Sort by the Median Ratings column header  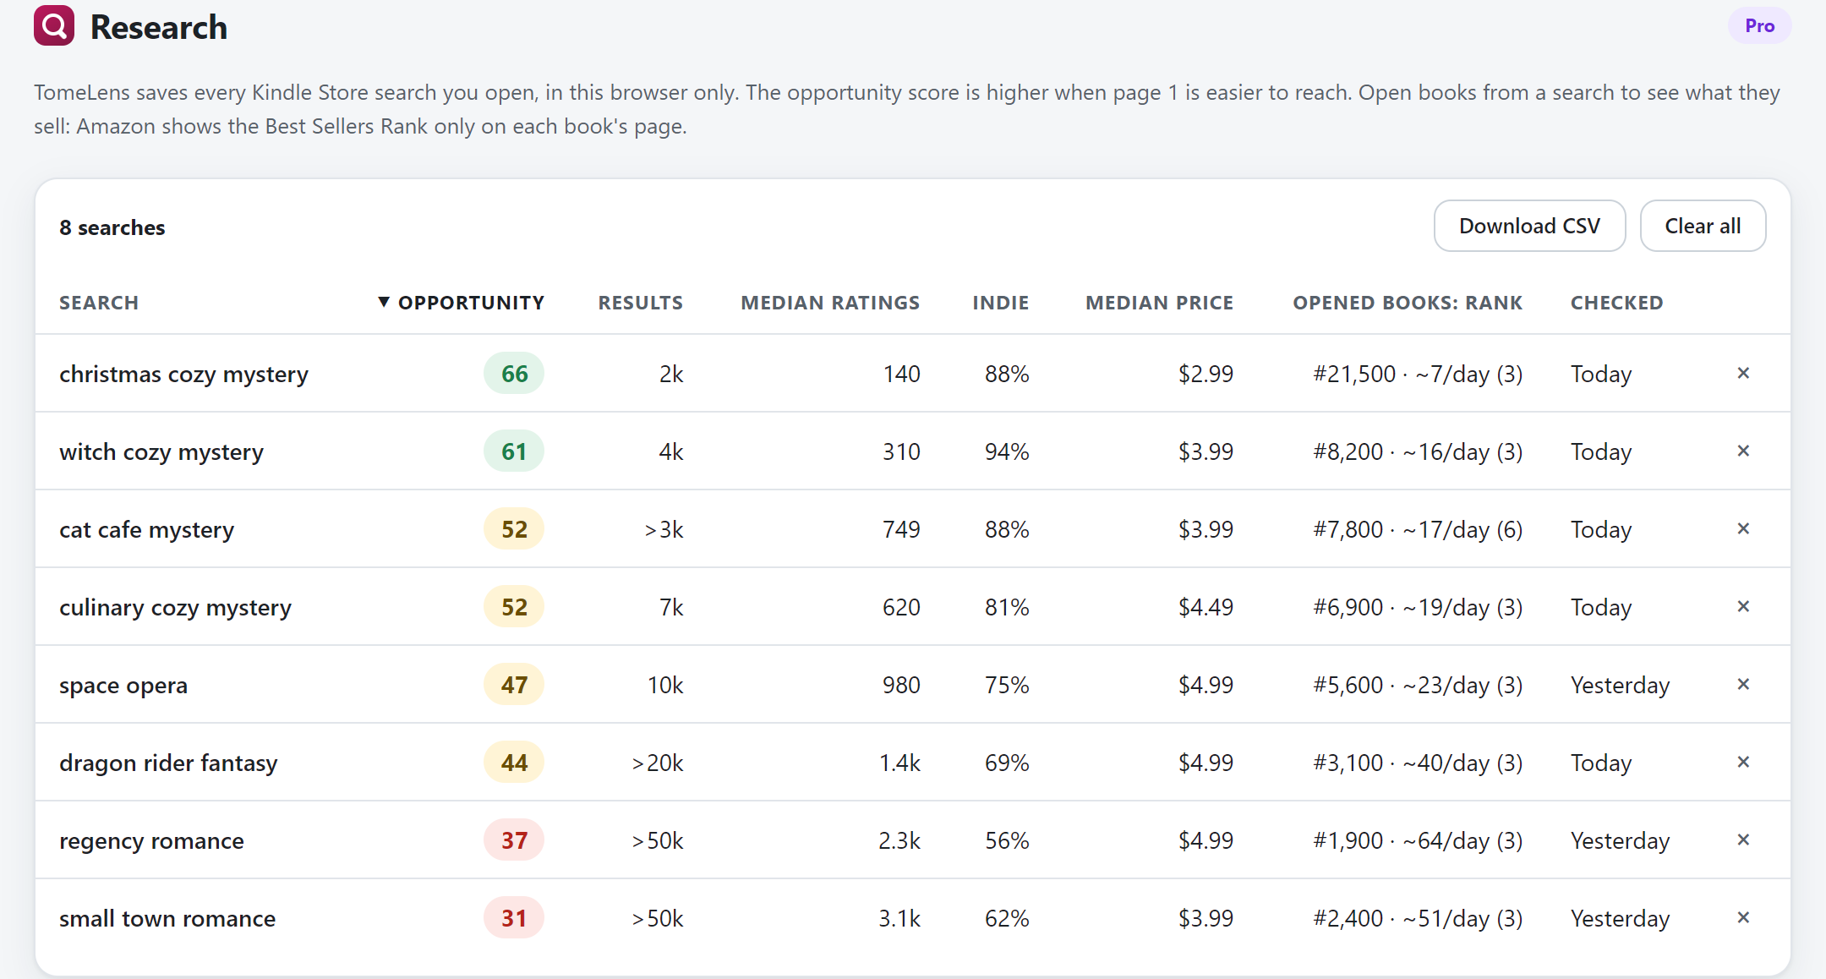(x=830, y=303)
